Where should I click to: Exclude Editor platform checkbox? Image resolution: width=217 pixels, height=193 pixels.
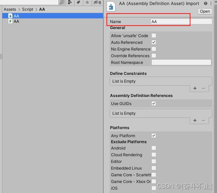pyautogui.click(x=154, y=161)
